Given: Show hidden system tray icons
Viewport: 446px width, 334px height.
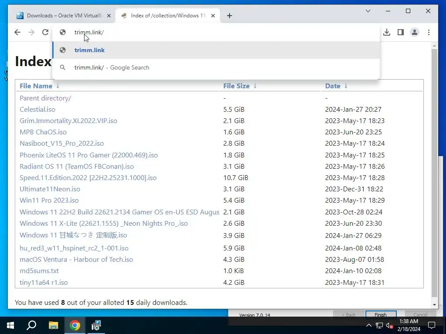Looking at the screenshot, I should coord(368,325).
